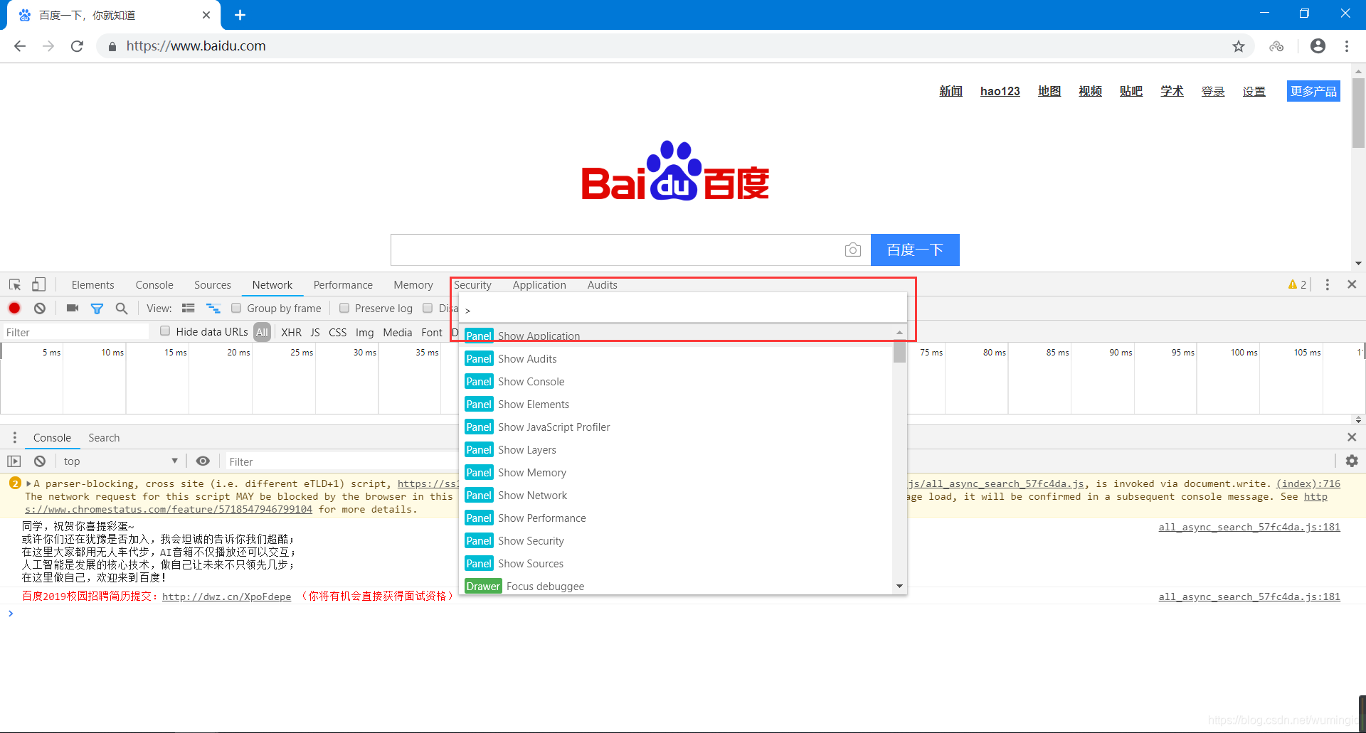The image size is (1366, 733).
Task: Clear the console output
Action: 40,461
